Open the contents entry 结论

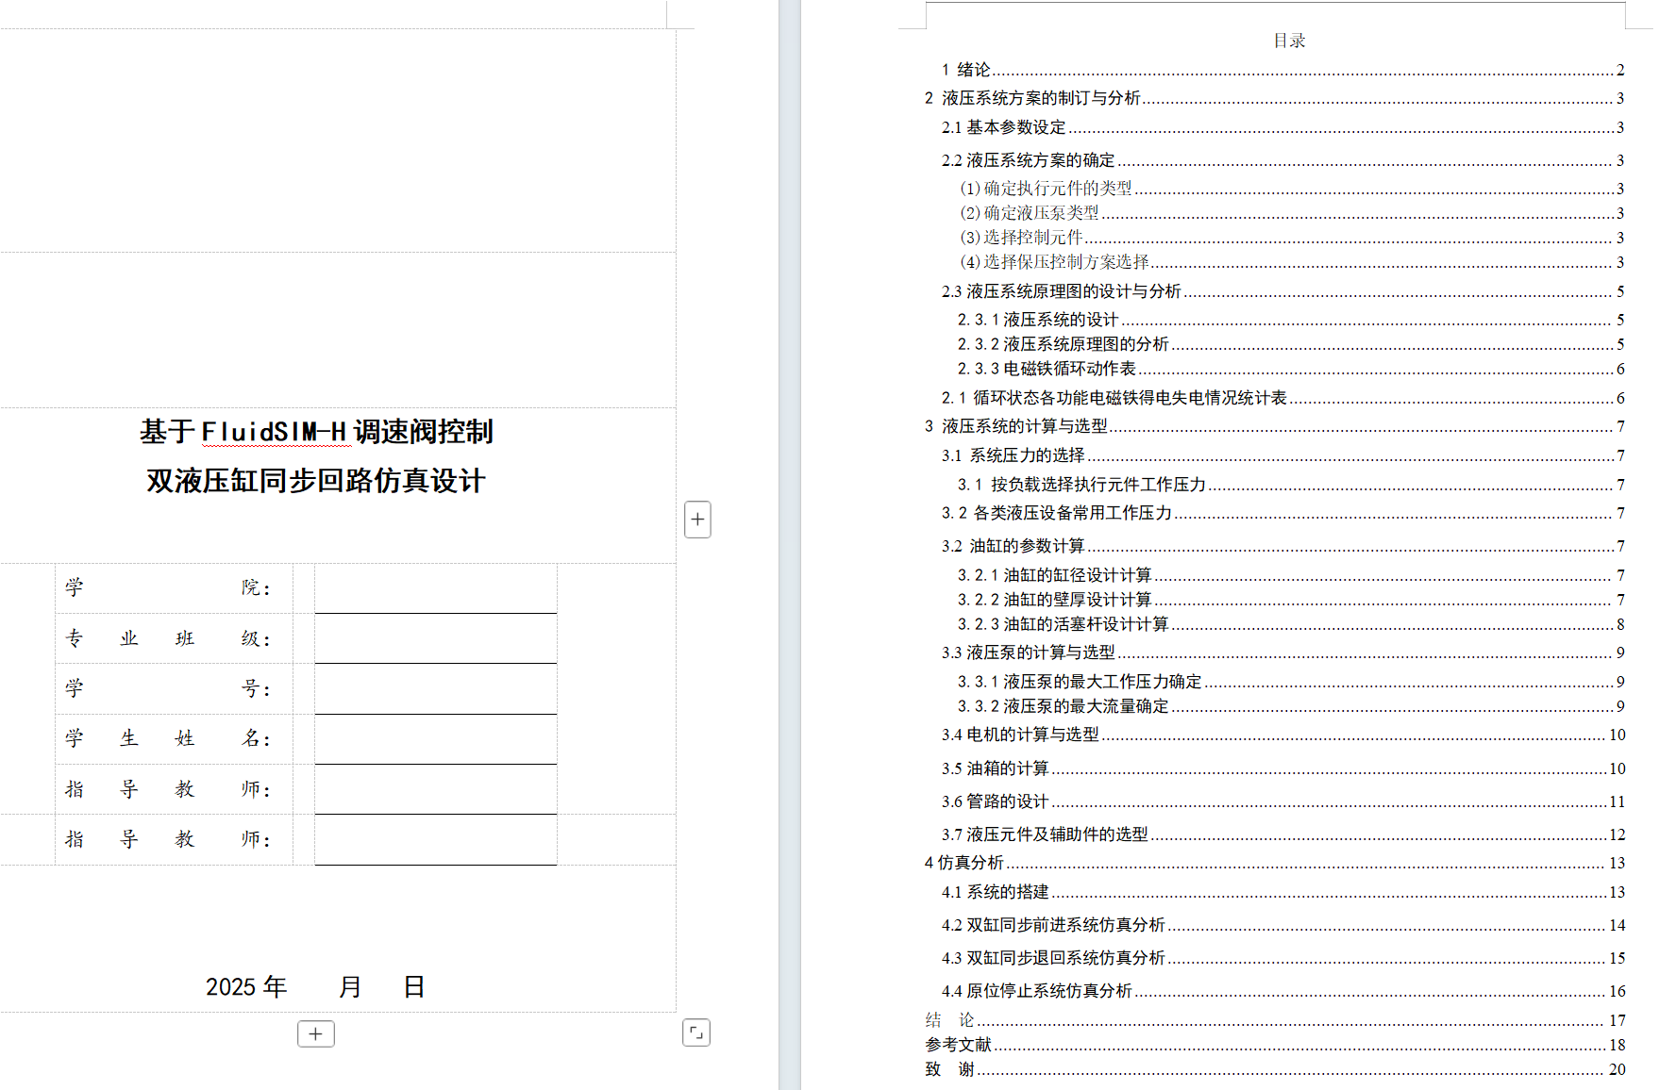click(1274, 1020)
